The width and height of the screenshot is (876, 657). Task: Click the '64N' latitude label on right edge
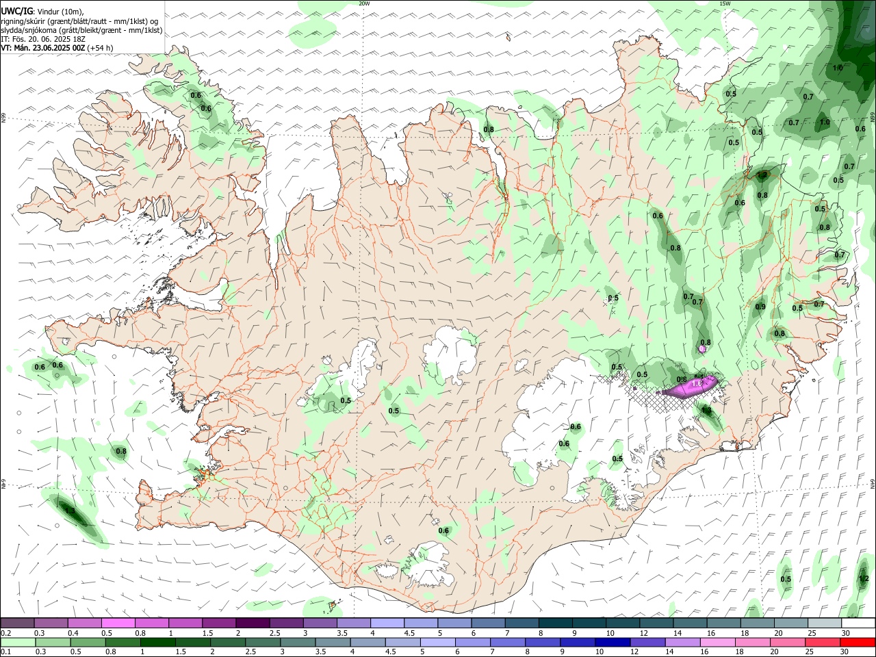click(x=873, y=483)
